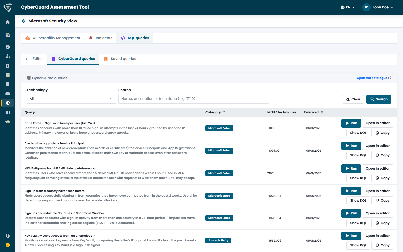Click the yellow info circle icon

(8, 245)
